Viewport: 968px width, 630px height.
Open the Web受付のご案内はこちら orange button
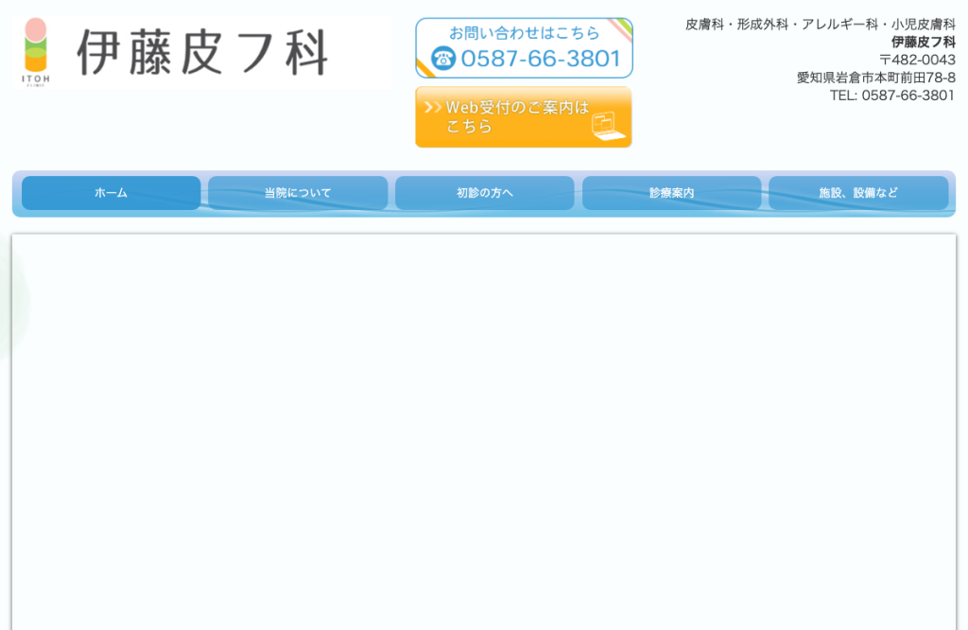(x=524, y=116)
